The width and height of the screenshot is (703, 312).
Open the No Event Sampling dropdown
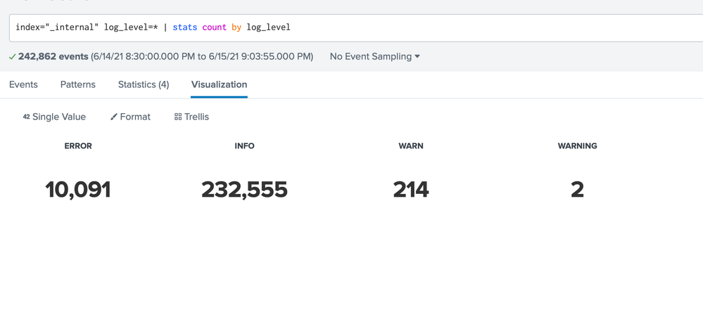point(374,56)
